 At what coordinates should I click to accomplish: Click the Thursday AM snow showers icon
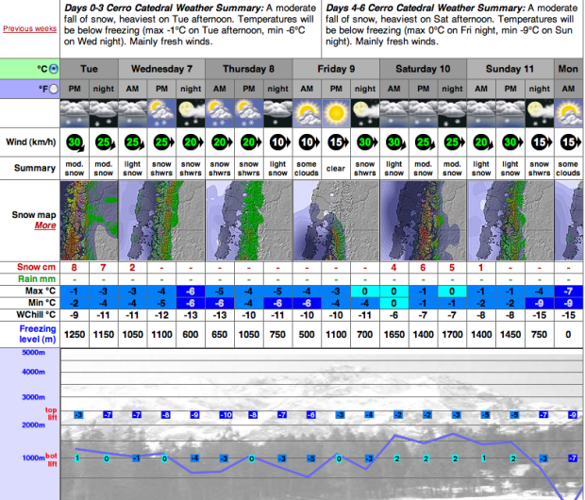(x=220, y=113)
